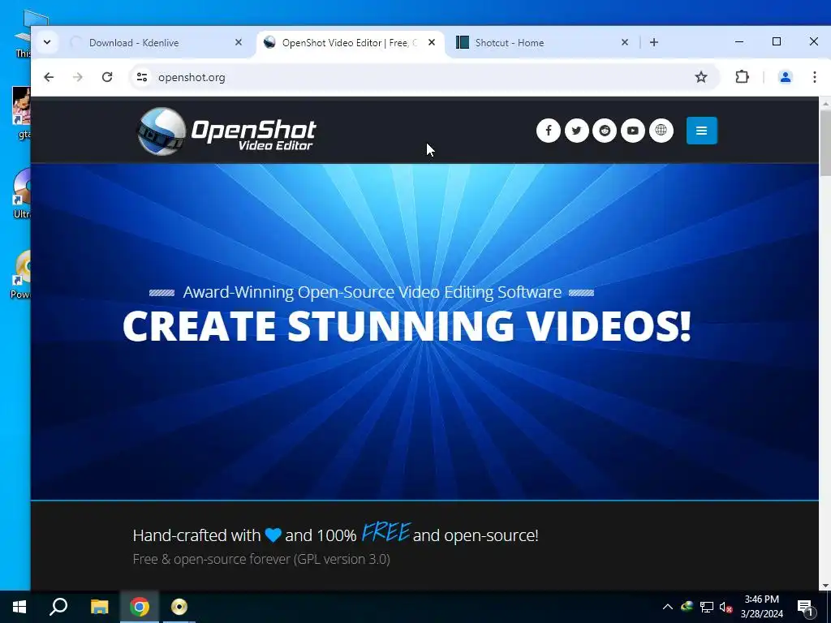
Task: Open the Chrome profile icon
Action: point(786,77)
